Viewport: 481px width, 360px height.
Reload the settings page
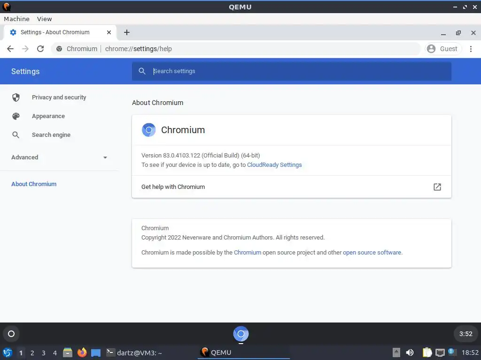click(x=40, y=49)
